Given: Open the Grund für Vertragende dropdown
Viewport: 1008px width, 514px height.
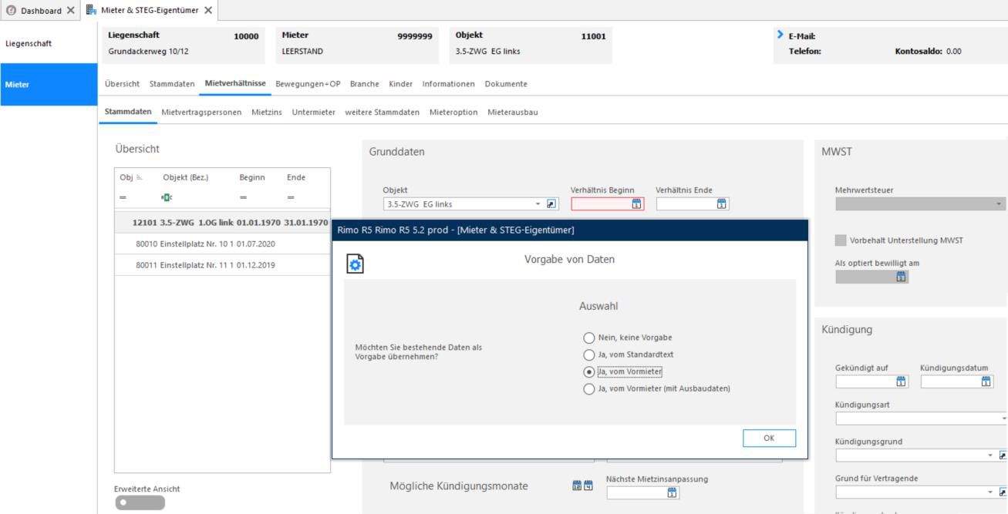Looking at the screenshot, I should 992,492.
